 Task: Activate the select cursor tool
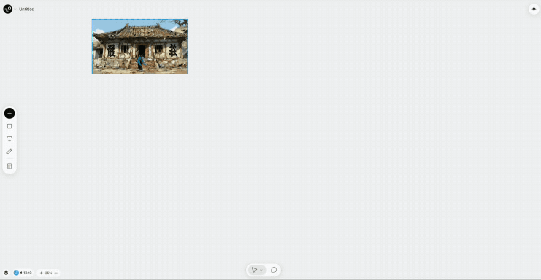(x=254, y=270)
